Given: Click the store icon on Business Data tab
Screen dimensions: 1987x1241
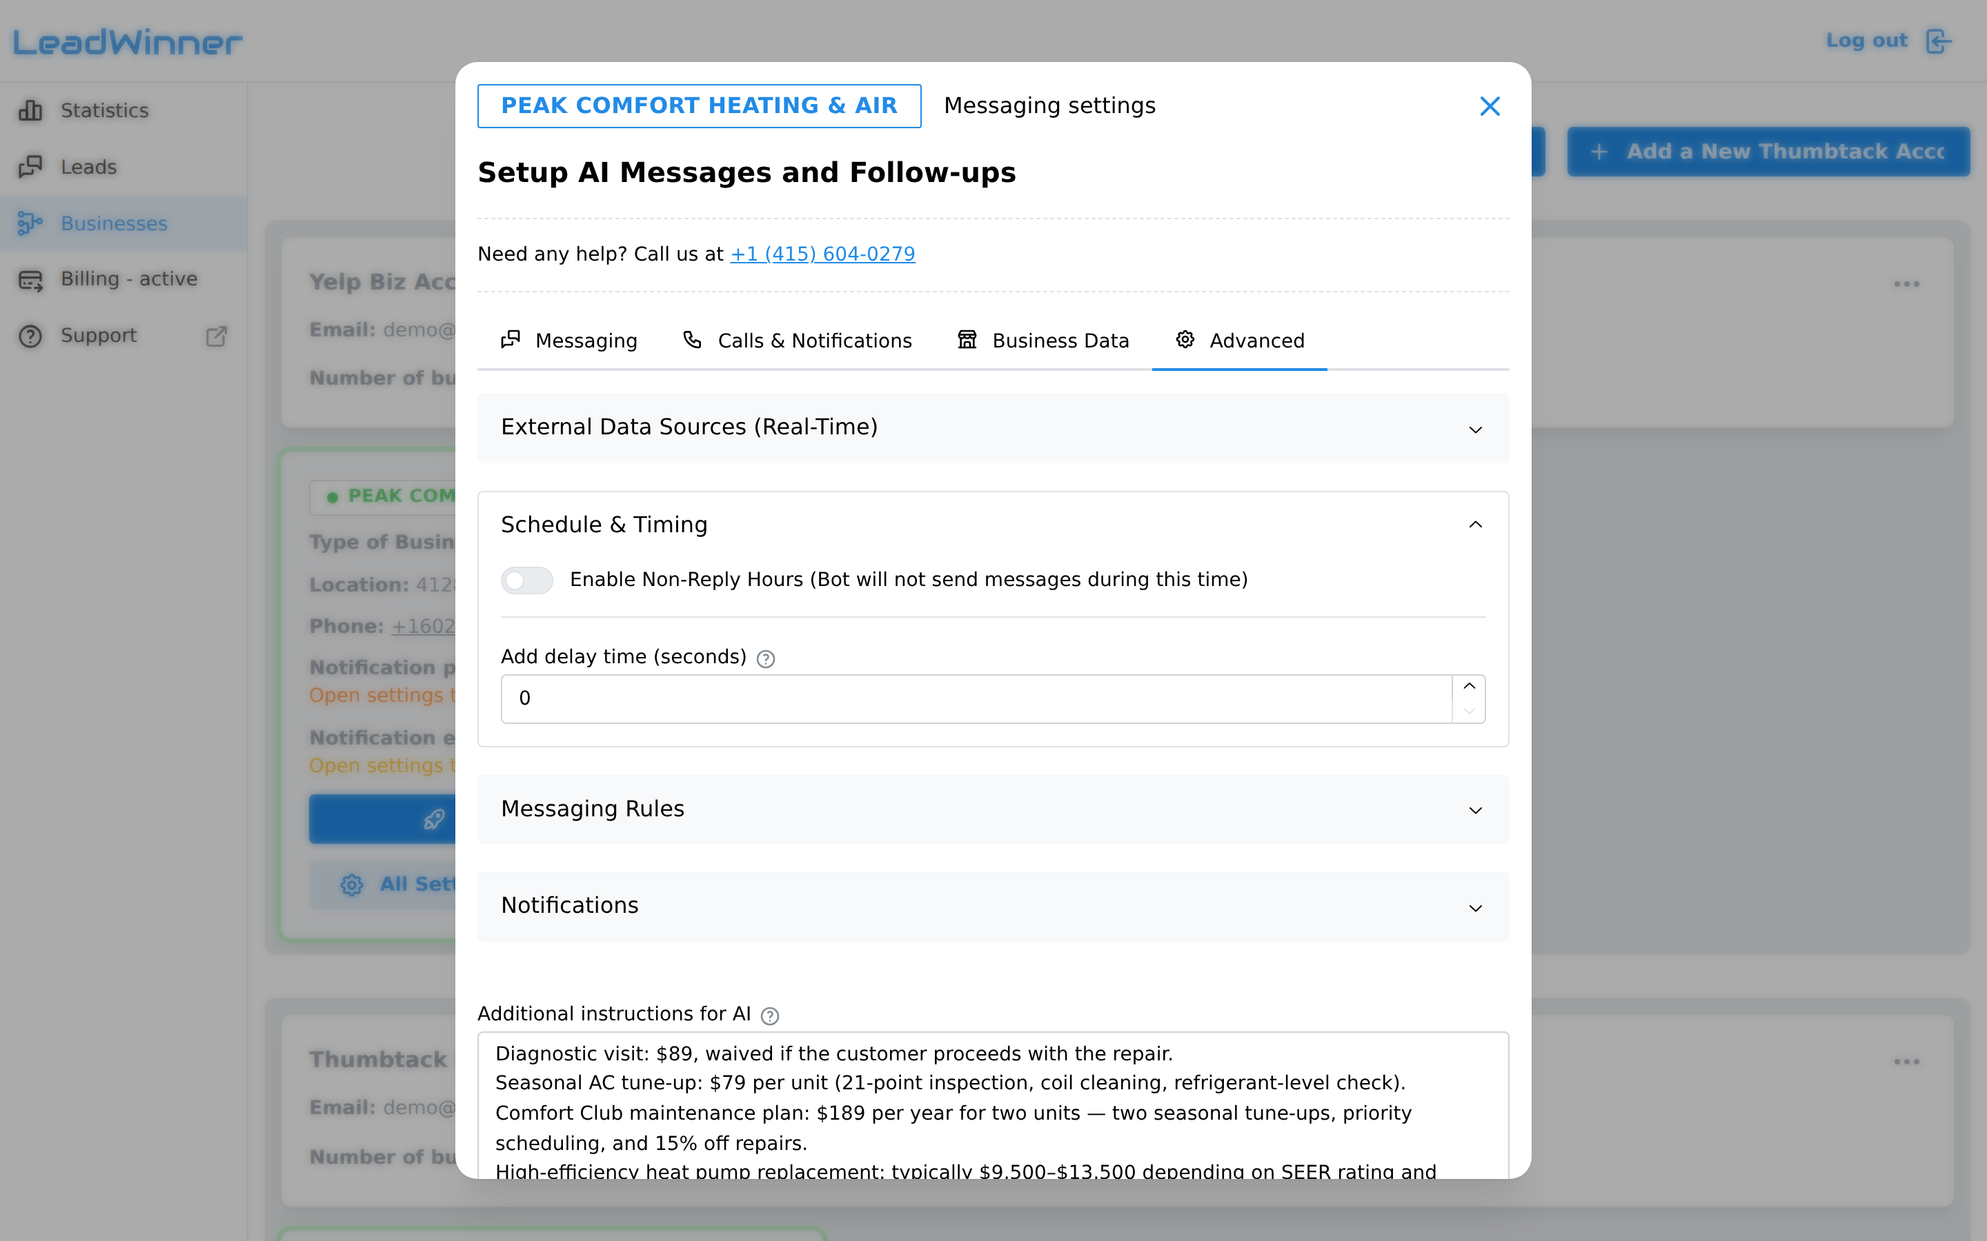Looking at the screenshot, I should tap(967, 339).
